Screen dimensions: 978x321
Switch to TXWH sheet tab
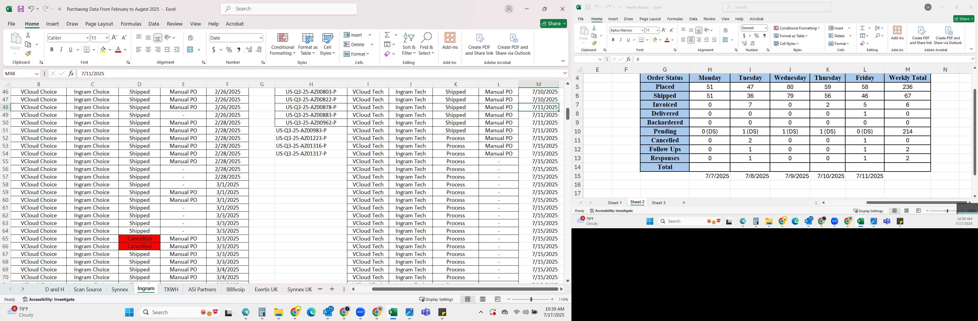pos(171,289)
